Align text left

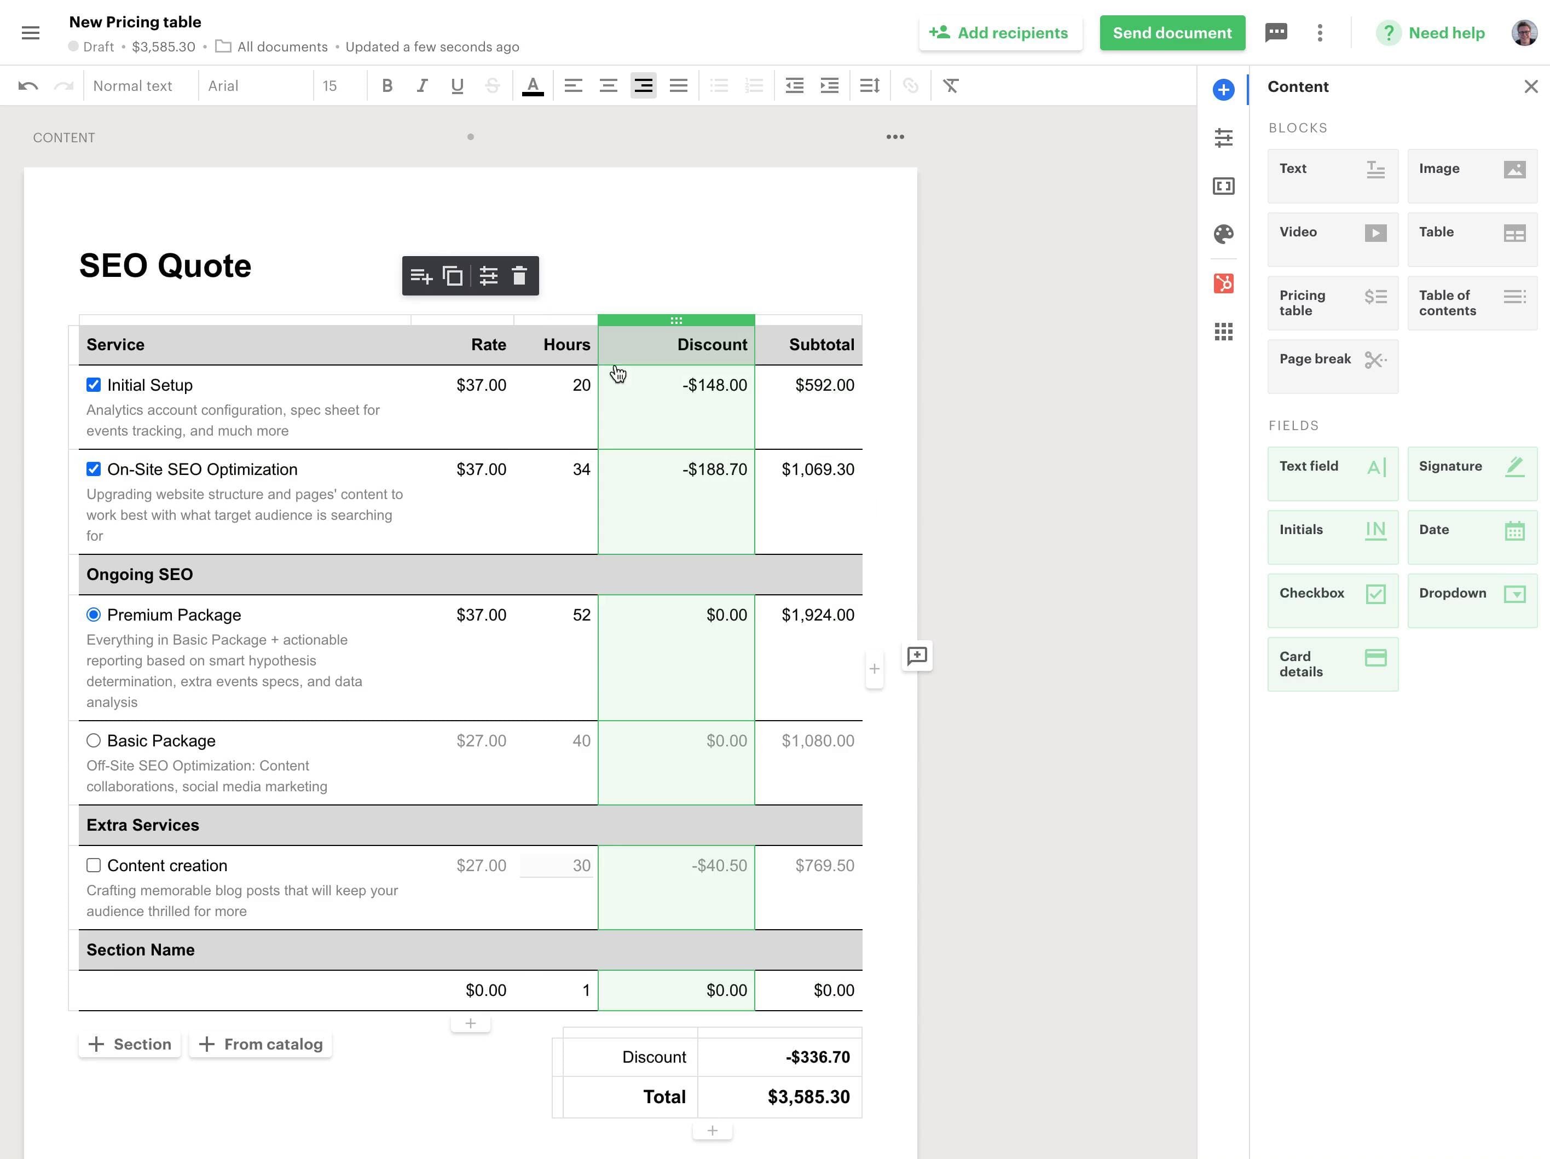[573, 85]
